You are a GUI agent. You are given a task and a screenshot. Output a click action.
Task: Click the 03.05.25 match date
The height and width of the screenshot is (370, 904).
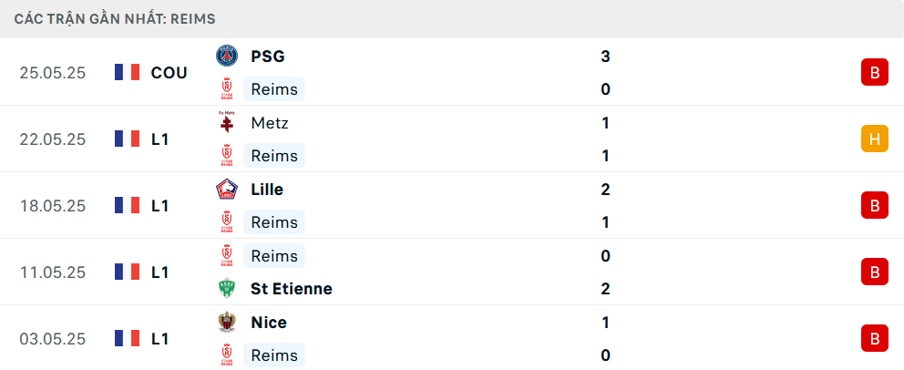[53, 339]
